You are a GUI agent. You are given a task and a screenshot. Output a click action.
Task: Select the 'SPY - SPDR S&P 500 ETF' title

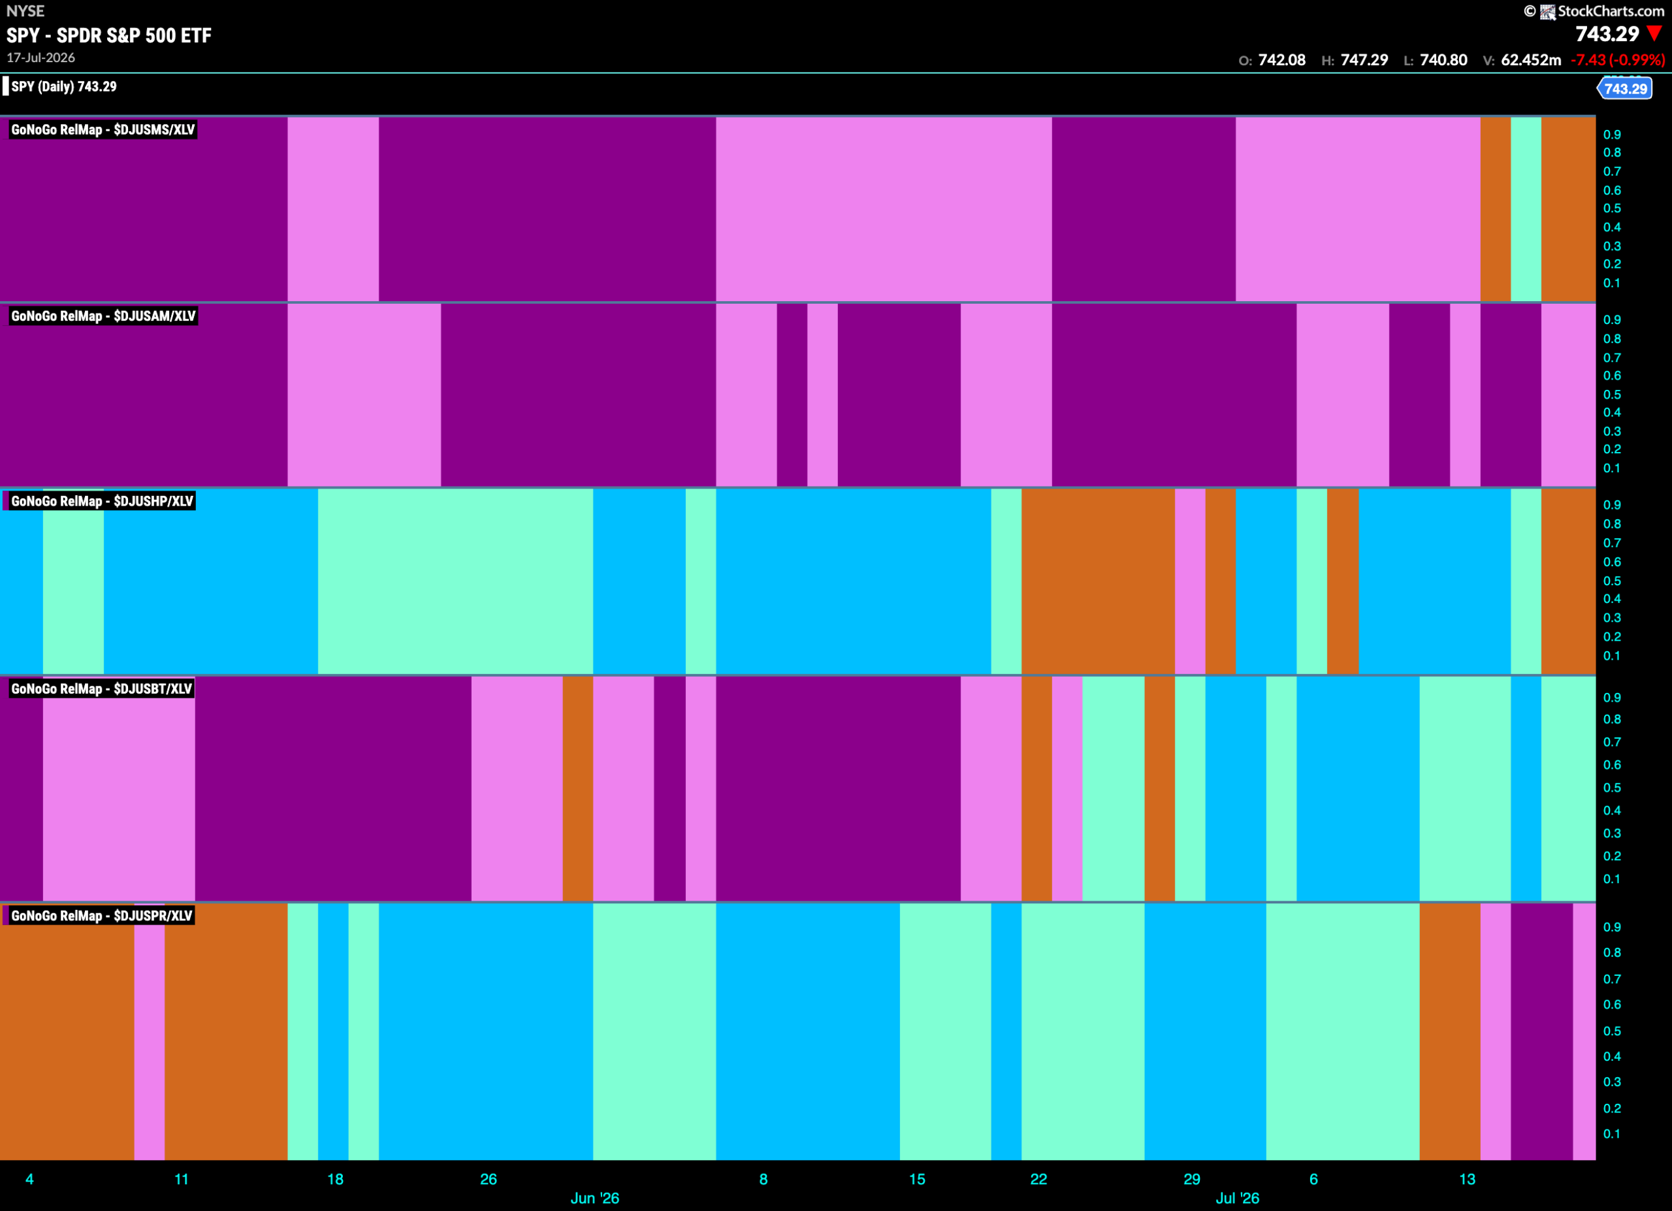[109, 35]
